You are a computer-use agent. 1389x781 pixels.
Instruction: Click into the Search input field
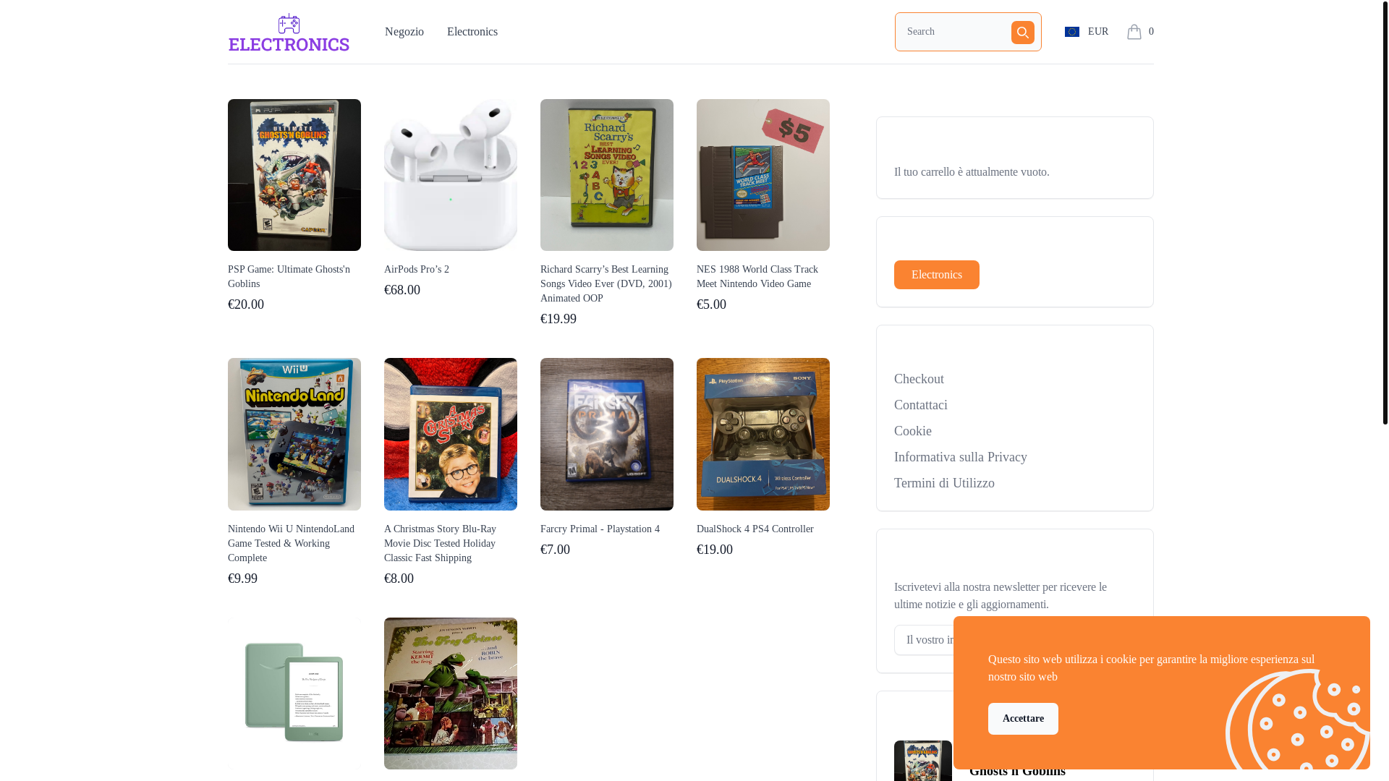[953, 32]
